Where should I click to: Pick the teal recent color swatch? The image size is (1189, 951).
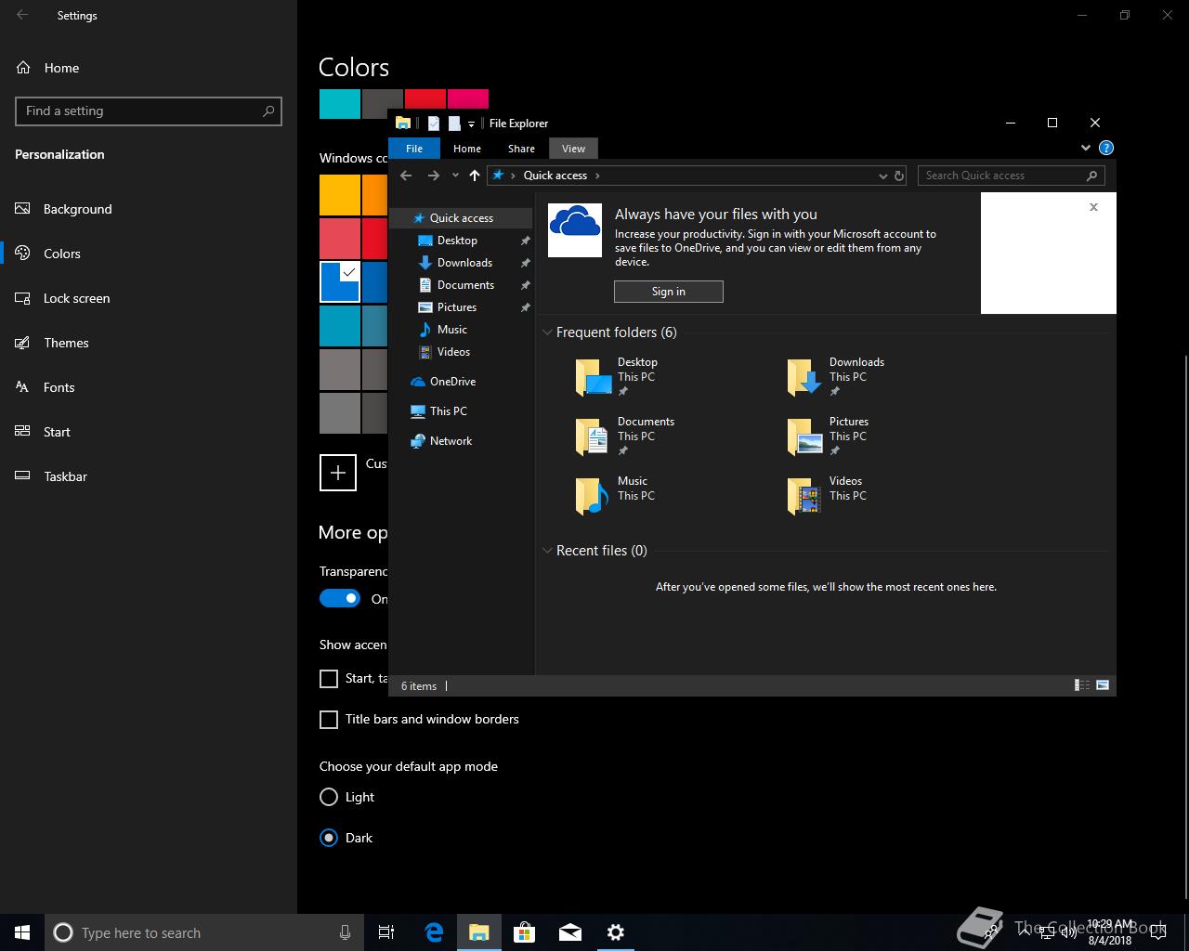[340, 104]
